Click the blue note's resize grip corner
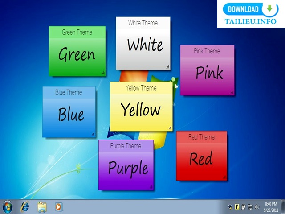285x214 pixels. tap(93, 134)
